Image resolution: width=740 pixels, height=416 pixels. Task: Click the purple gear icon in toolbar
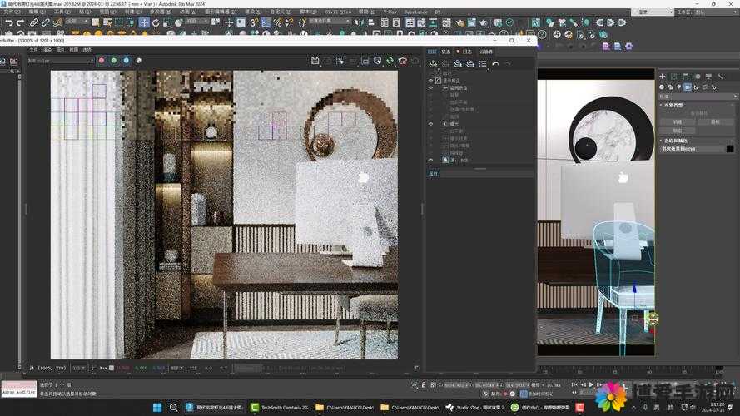pyautogui.click(x=628, y=47)
